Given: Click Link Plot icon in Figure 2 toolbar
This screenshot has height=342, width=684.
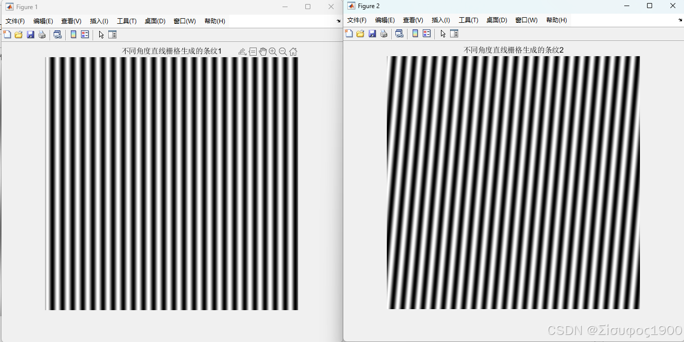Looking at the screenshot, I should 399,33.
